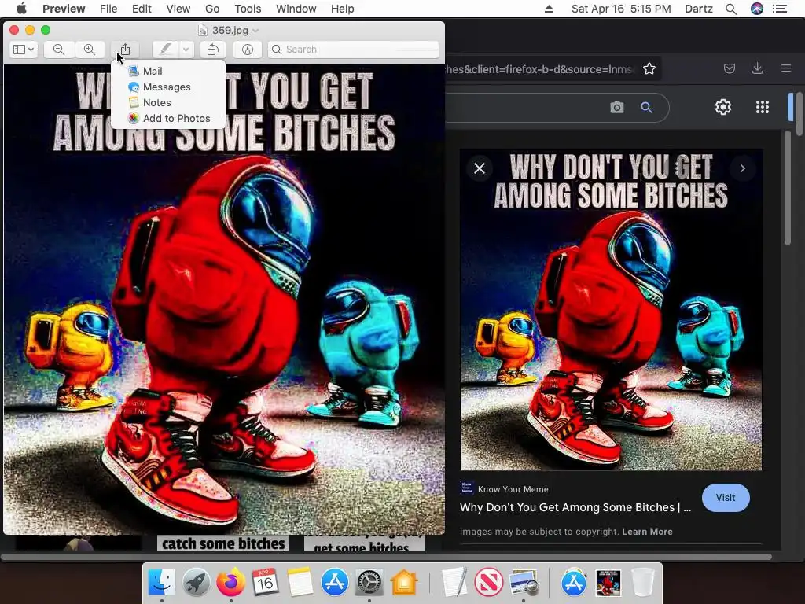The height and width of the screenshot is (604, 805).
Task: Open the View menu
Action: coord(178,9)
